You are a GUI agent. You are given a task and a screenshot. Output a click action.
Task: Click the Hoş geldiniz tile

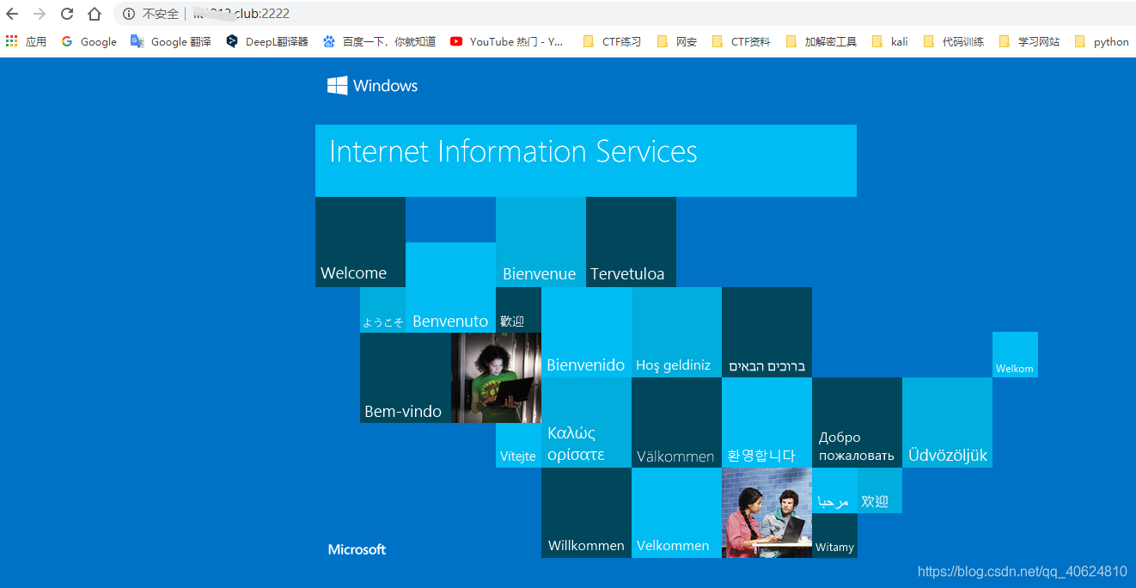tap(676, 332)
